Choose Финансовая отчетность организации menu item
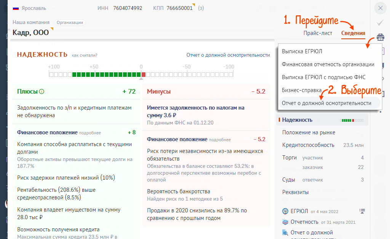 pos(328,64)
